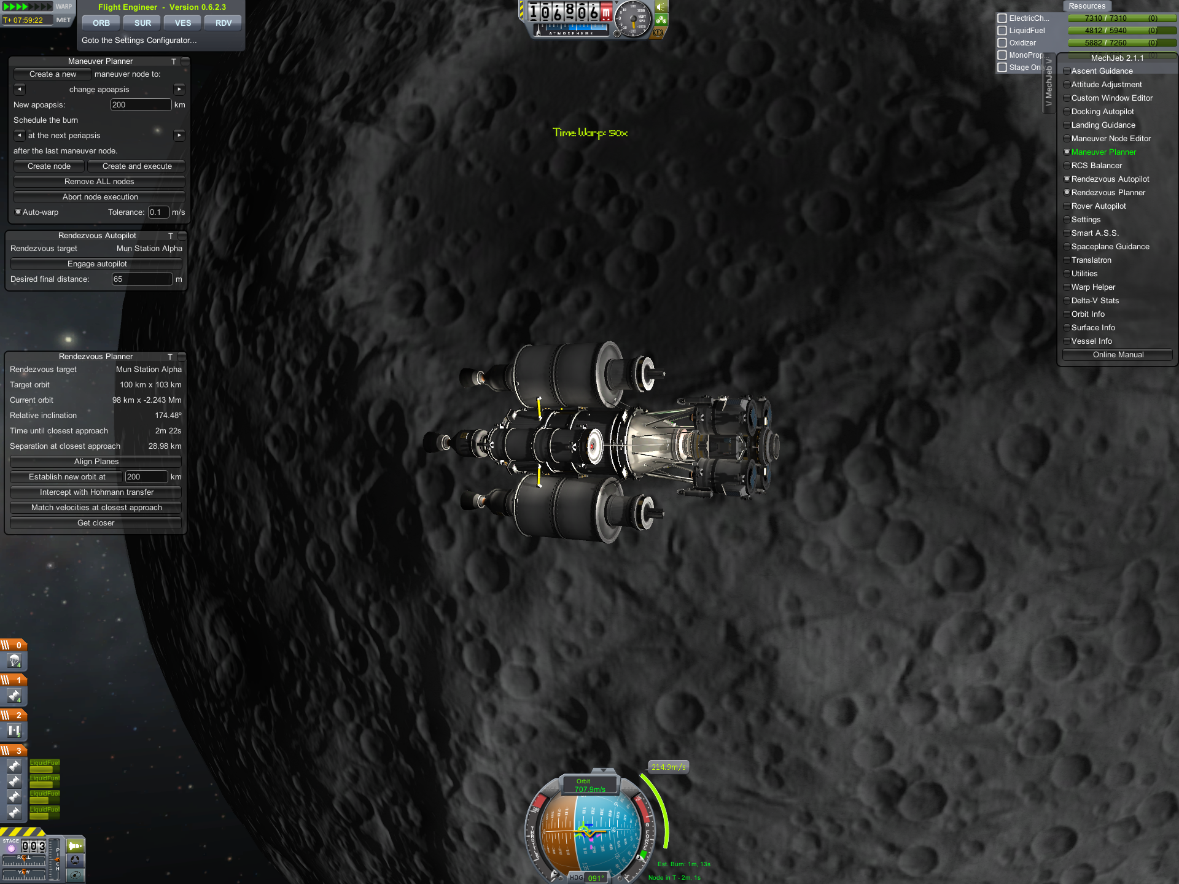Close the Rendezvous Autopilot panel box
Image resolution: width=1179 pixels, height=884 pixels.
point(182,236)
